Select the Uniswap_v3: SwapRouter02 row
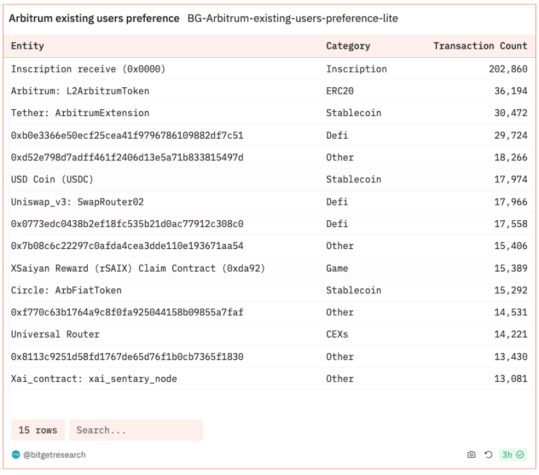539x475 pixels. [x=78, y=202]
